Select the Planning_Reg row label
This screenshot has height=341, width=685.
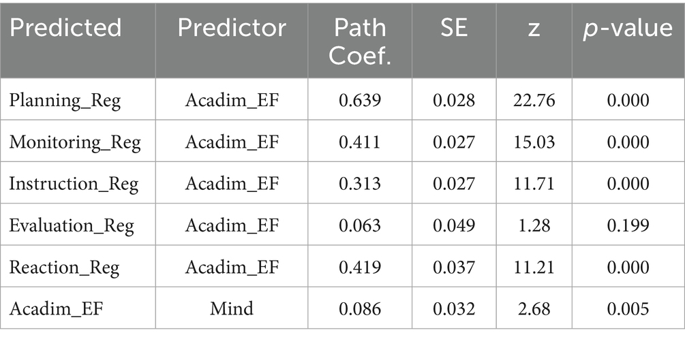pos(65,101)
